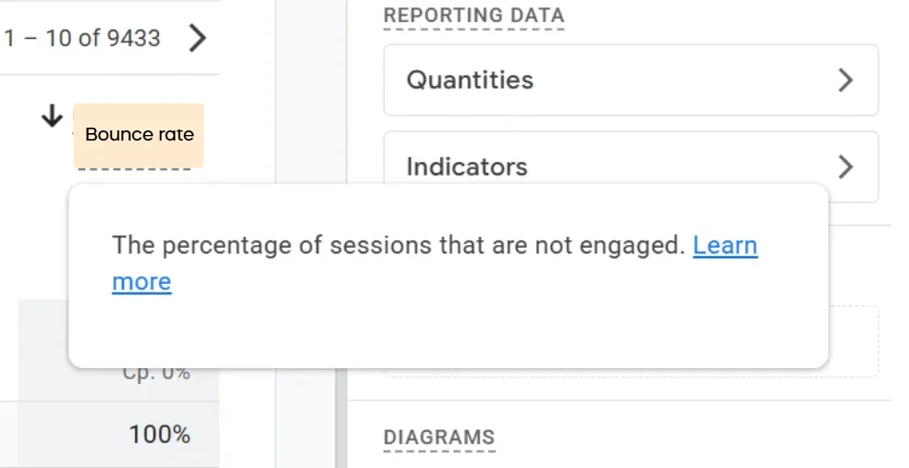This screenshot has height=468, width=909.
Task: Click the sort descending arrow icon
Action: coord(52,116)
